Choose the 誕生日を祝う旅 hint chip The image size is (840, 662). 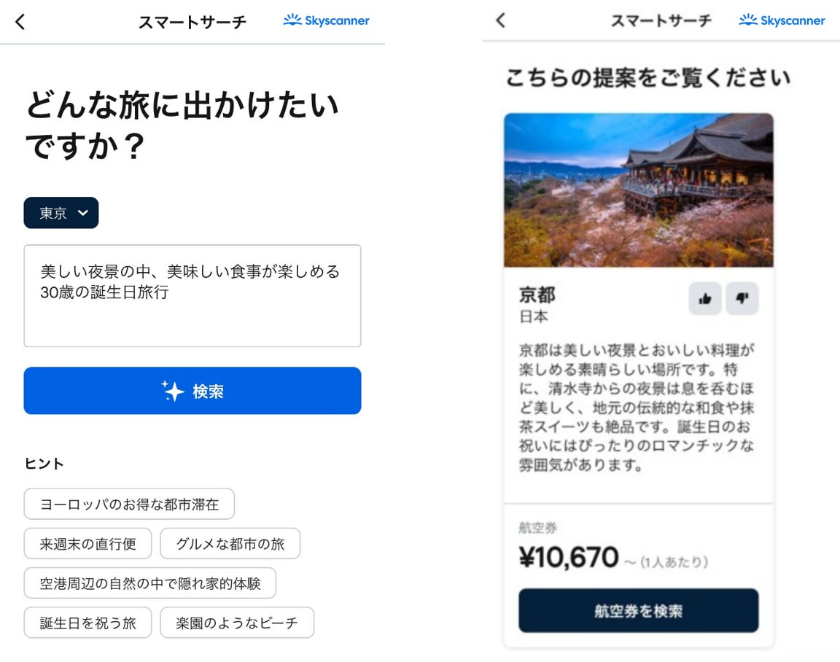pyautogui.click(x=87, y=623)
